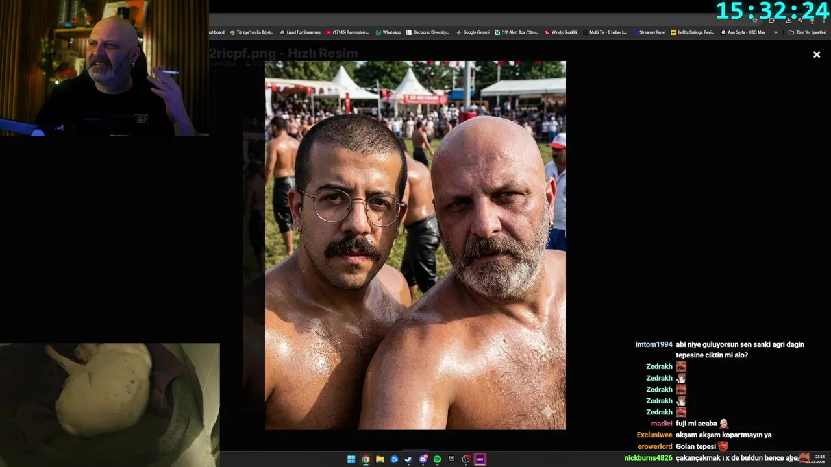Open the blue app icon beside File Explorer
Screen dimensions: 831x467
point(394,459)
